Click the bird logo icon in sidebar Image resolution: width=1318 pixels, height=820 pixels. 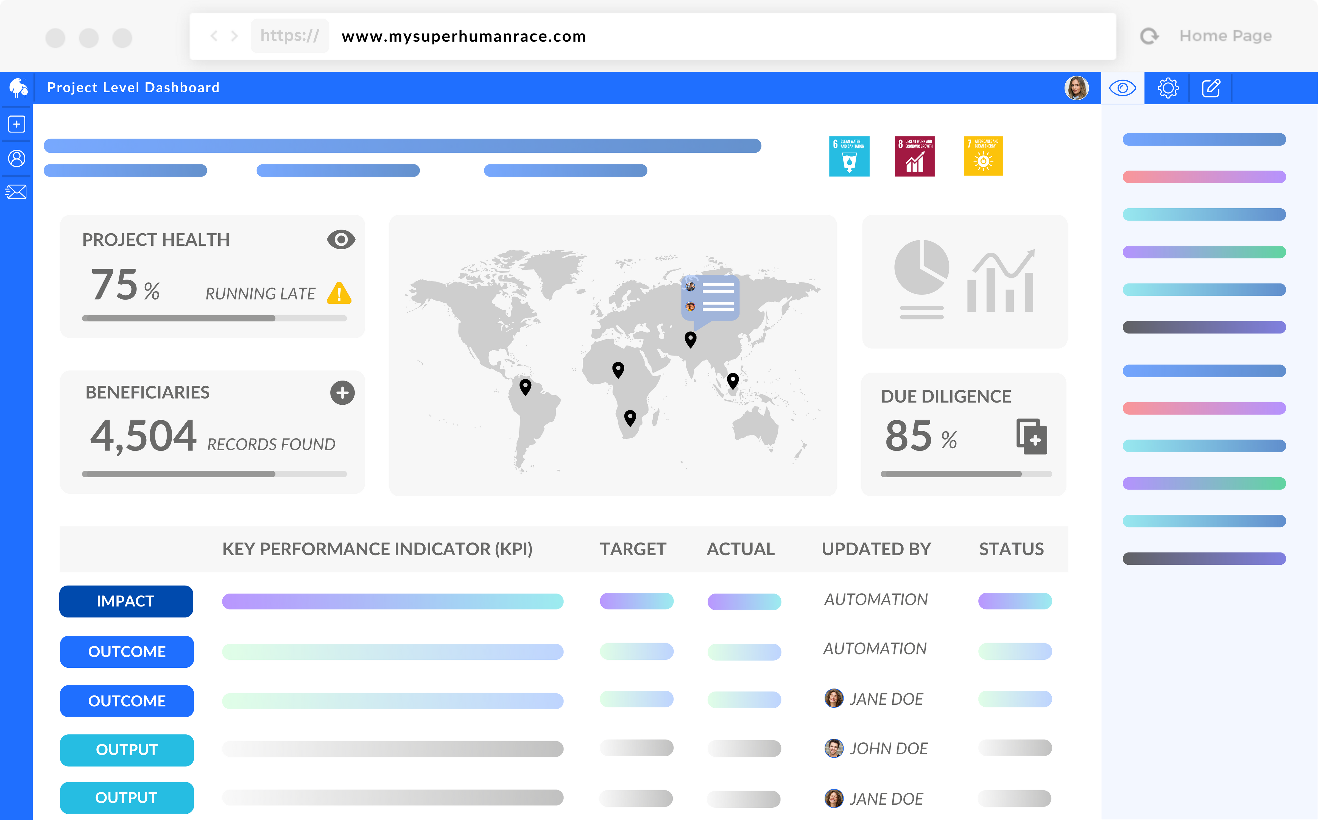[x=18, y=87]
